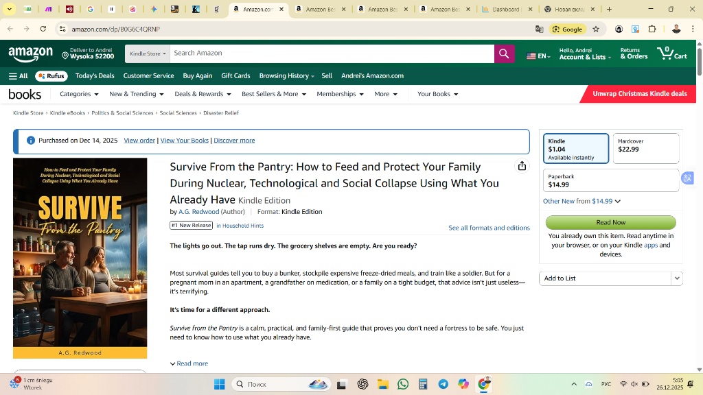Open the Today's Deals menu item
Screen dimensions: 703x395
tap(95, 76)
